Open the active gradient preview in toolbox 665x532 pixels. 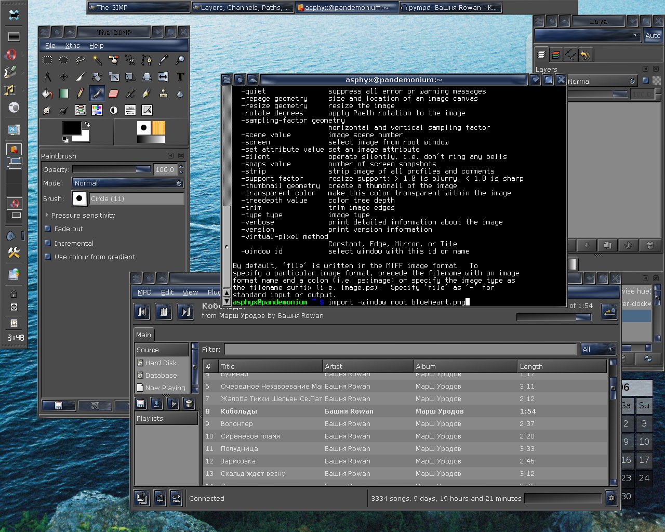coord(151,139)
